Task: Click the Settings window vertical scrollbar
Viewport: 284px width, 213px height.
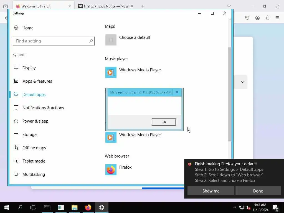Action: coord(229,94)
